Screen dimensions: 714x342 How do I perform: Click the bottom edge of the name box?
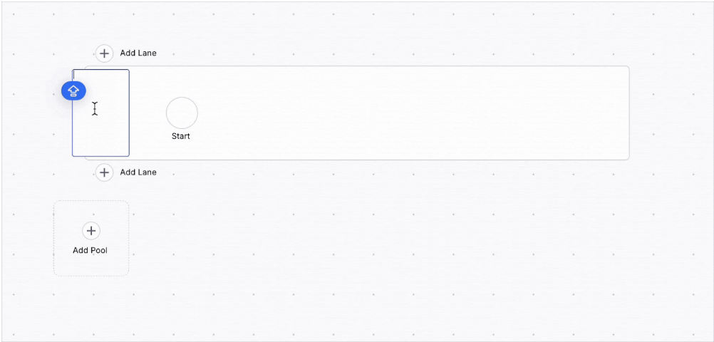[100, 156]
